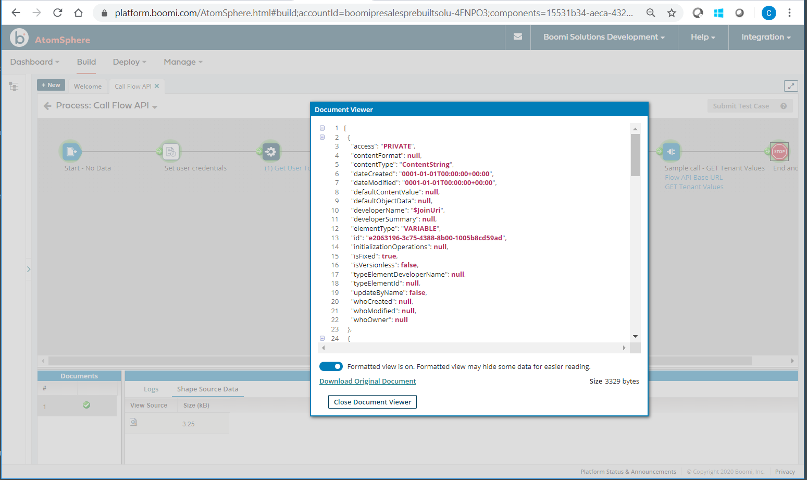The image size is (807, 480).
Task: Click the expand canvas fullscreen icon
Action: (x=790, y=86)
